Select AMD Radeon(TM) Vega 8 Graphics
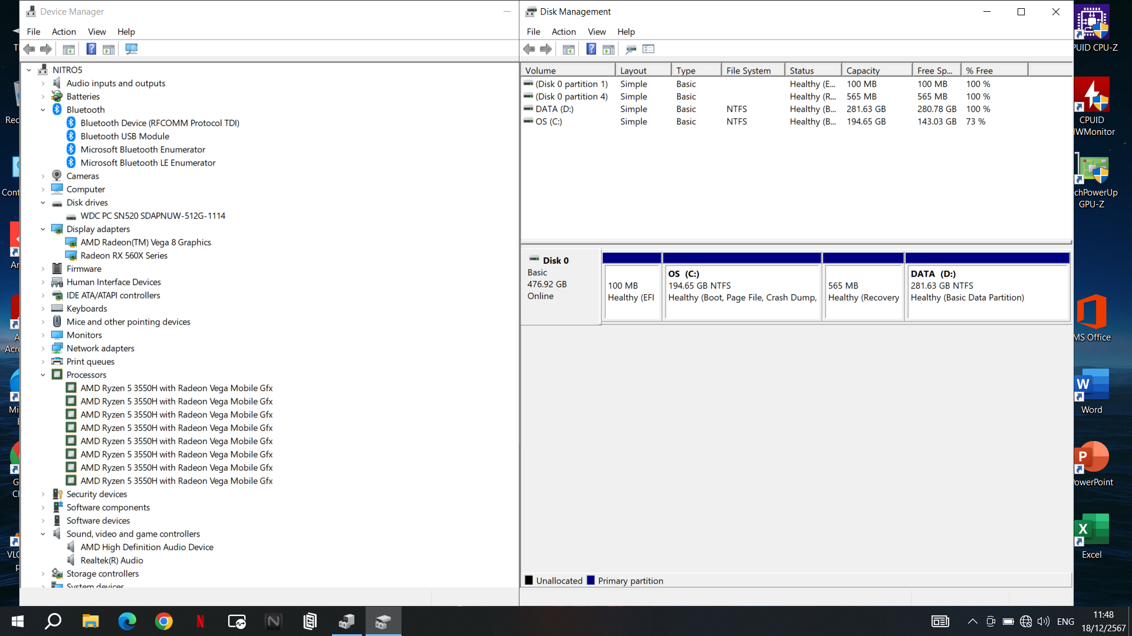This screenshot has height=636, width=1132. point(146,243)
